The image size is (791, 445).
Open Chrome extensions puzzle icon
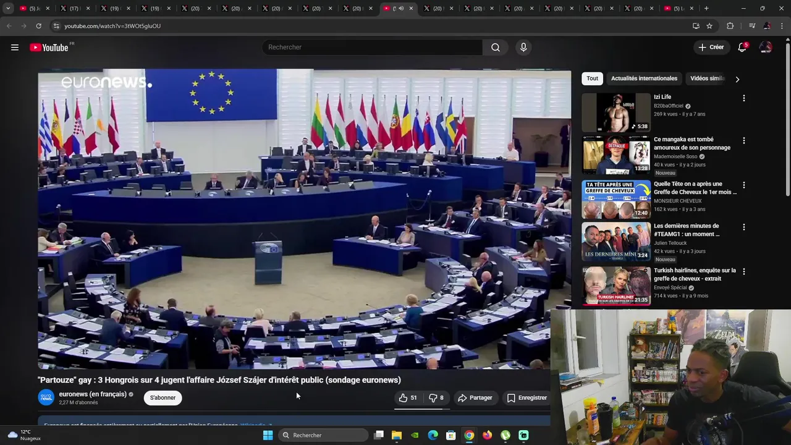pos(730,26)
